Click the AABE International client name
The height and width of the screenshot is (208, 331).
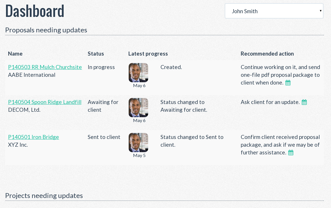32,75
